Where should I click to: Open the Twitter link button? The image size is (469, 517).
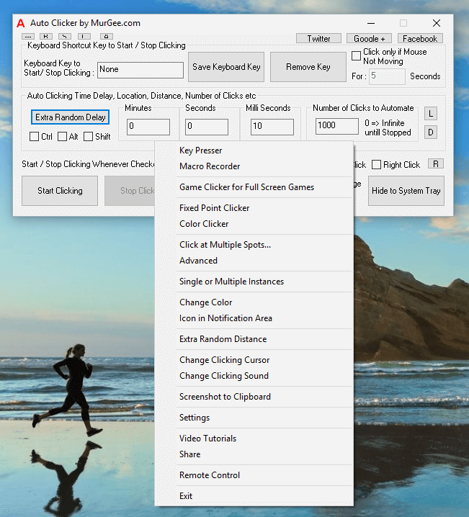(318, 39)
